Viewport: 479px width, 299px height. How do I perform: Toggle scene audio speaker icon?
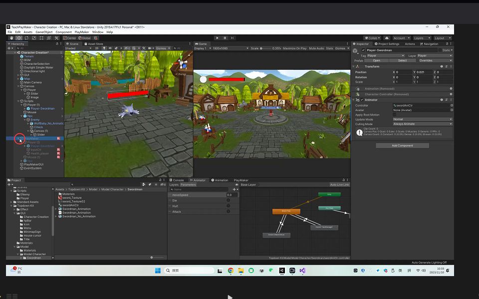point(110,48)
